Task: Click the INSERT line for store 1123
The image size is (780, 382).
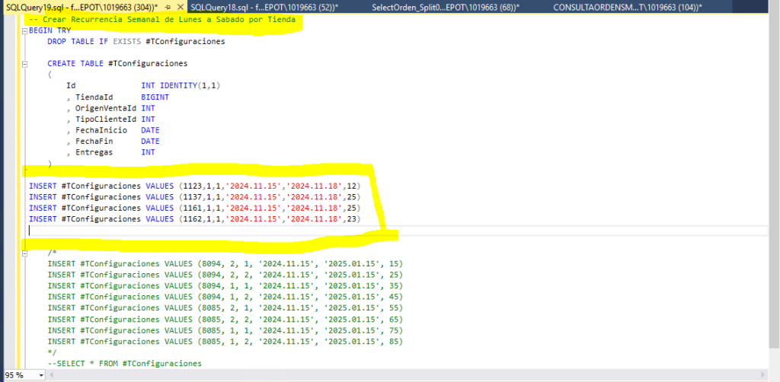Action: (194, 186)
